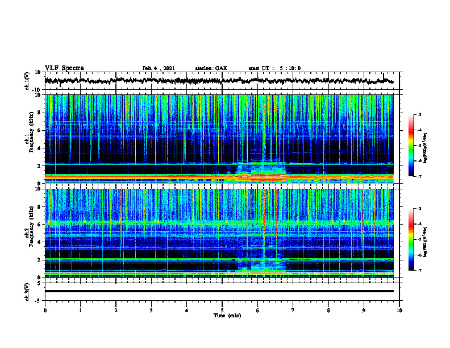Click the '2' kHz tick on ch.2 spectrogram
Screen dimensions: 450x348
click(x=39, y=260)
